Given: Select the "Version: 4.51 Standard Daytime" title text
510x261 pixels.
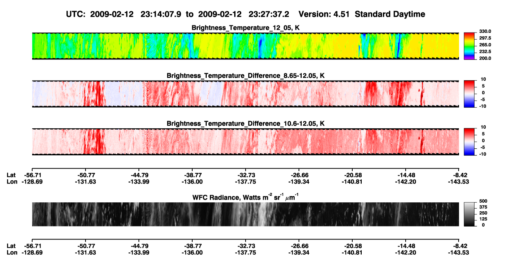Looking at the screenshot, I should (362, 14).
